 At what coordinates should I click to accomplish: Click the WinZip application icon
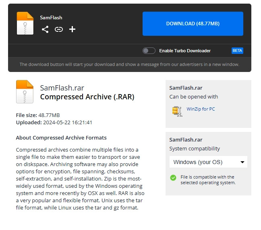(x=176, y=111)
